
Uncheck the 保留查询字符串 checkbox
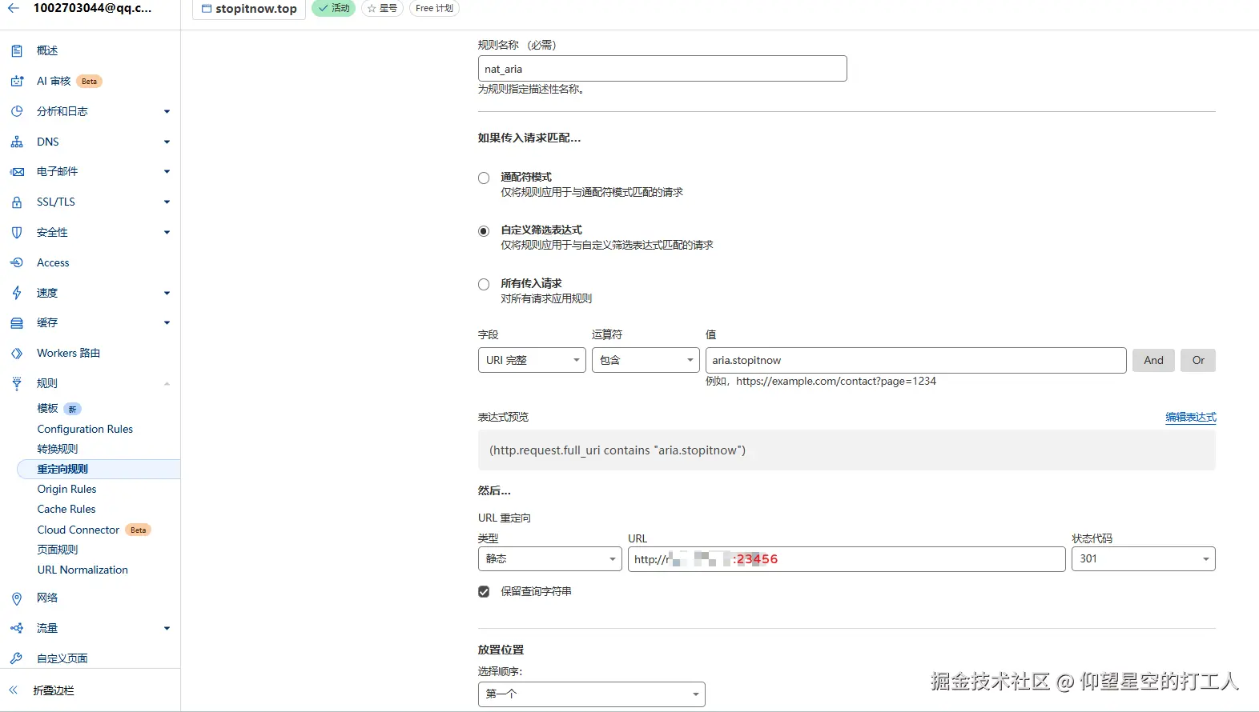[x=484, y=592]
